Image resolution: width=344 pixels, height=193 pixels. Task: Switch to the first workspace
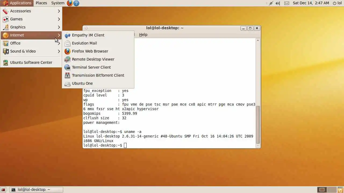click(322, 190)
